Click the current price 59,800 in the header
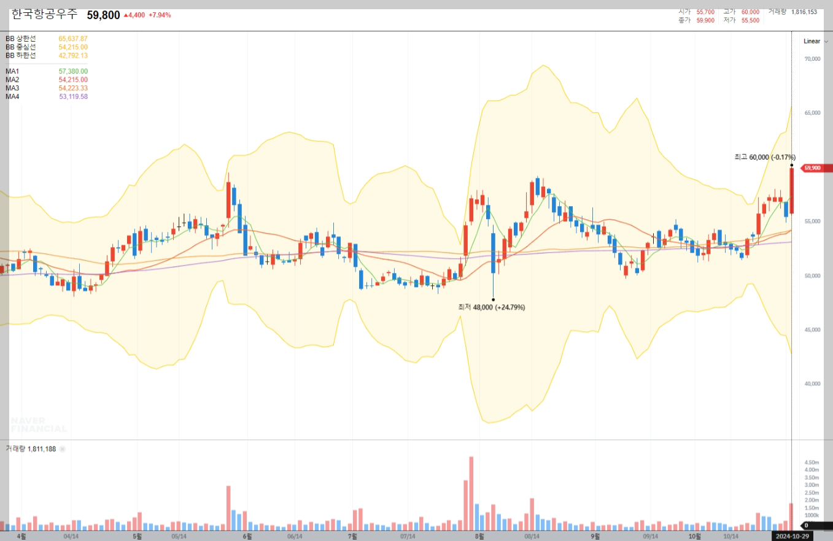This screenshot has width=833, height=541. pos(103,15)
